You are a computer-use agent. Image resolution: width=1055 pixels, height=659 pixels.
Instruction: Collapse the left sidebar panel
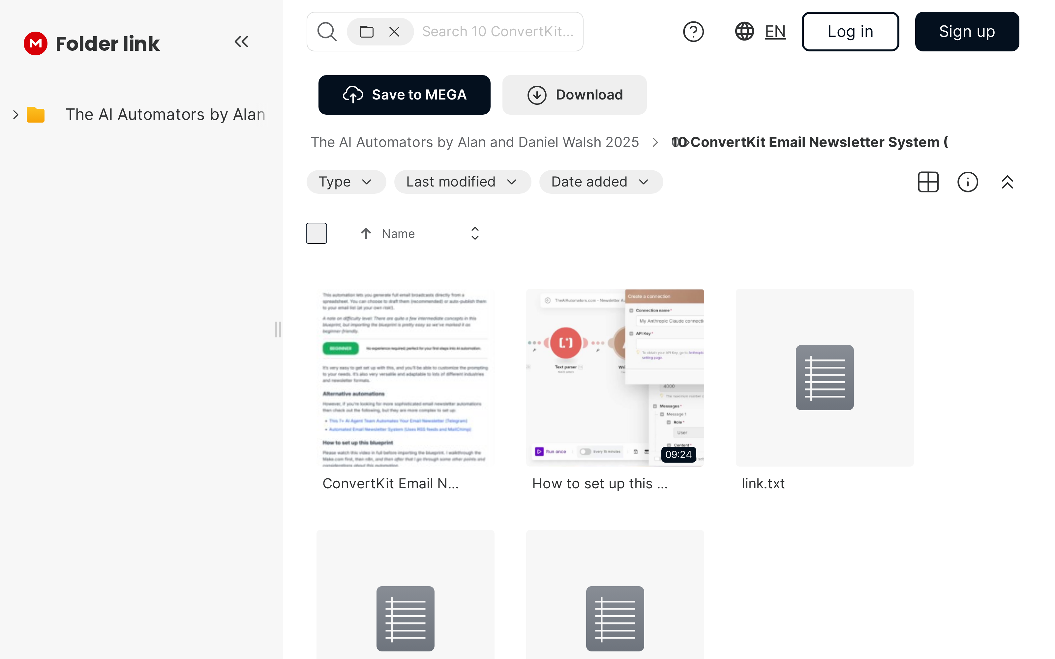click(241, 42)
